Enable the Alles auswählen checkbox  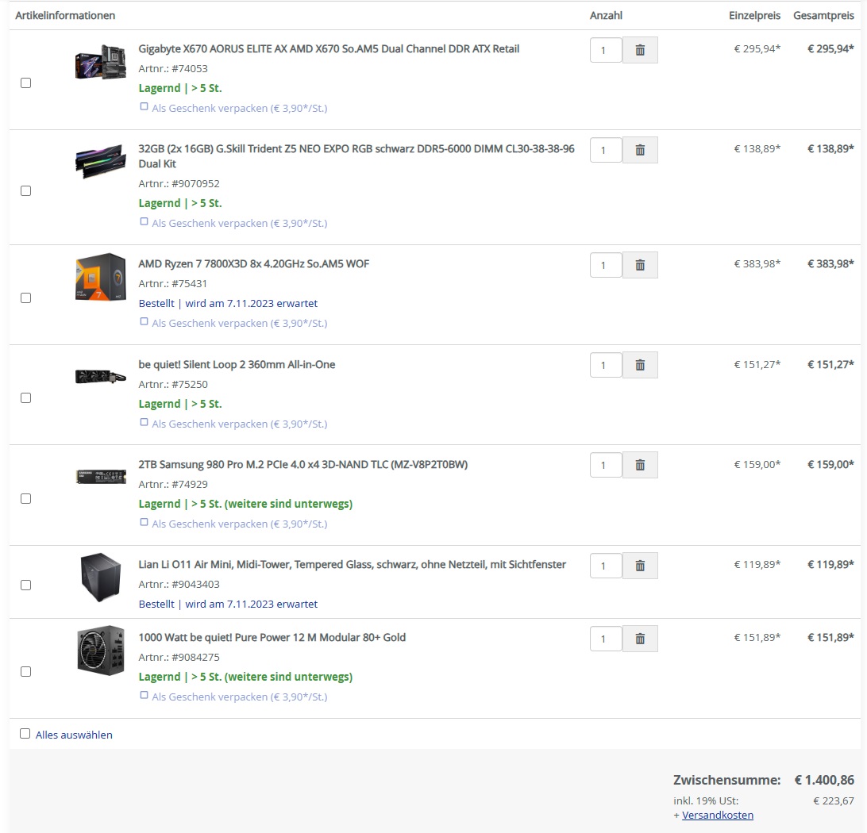point(25,734)
